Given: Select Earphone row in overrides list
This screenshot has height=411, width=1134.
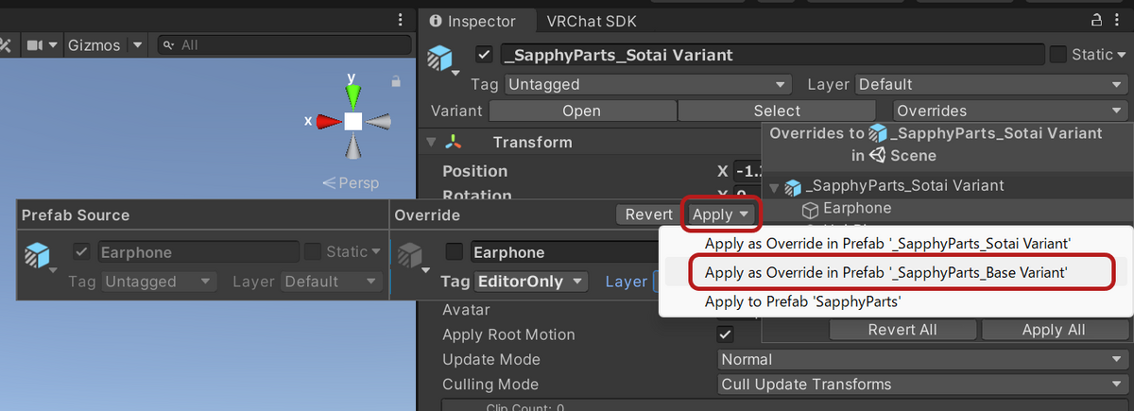Looking at the screenshot, I should [948, 208].
